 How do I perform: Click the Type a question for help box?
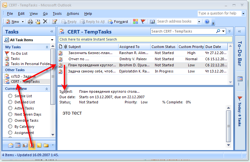(219, 13)
